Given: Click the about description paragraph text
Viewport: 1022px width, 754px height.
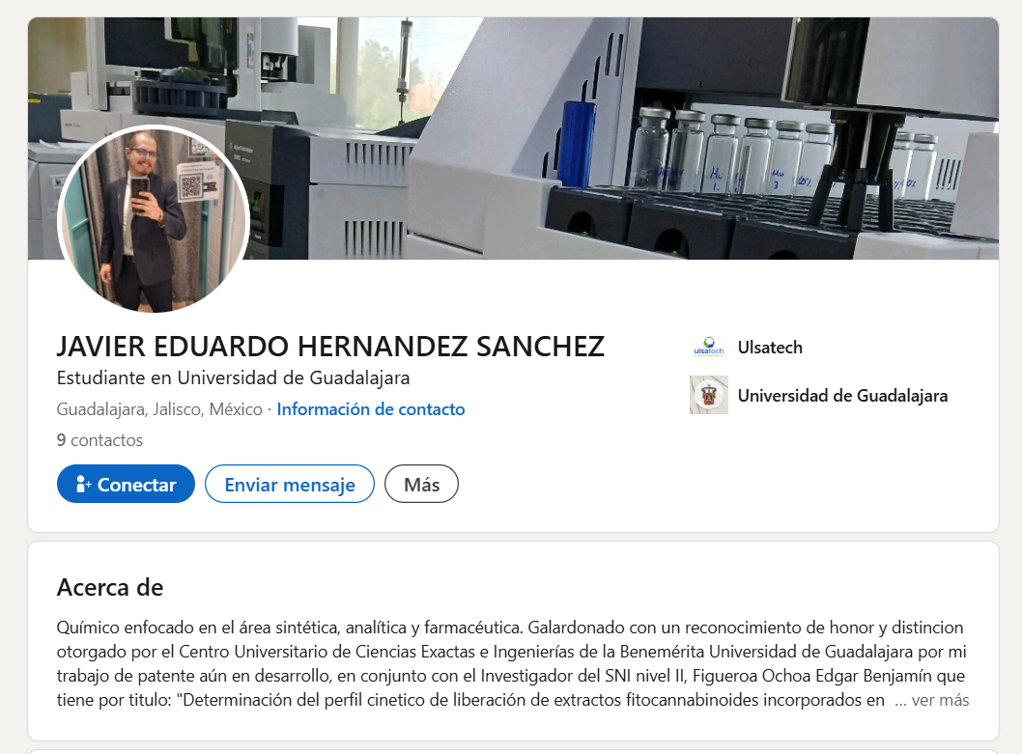Looking at the screenshot, I should pyautogui.click(x=512, y=663).
